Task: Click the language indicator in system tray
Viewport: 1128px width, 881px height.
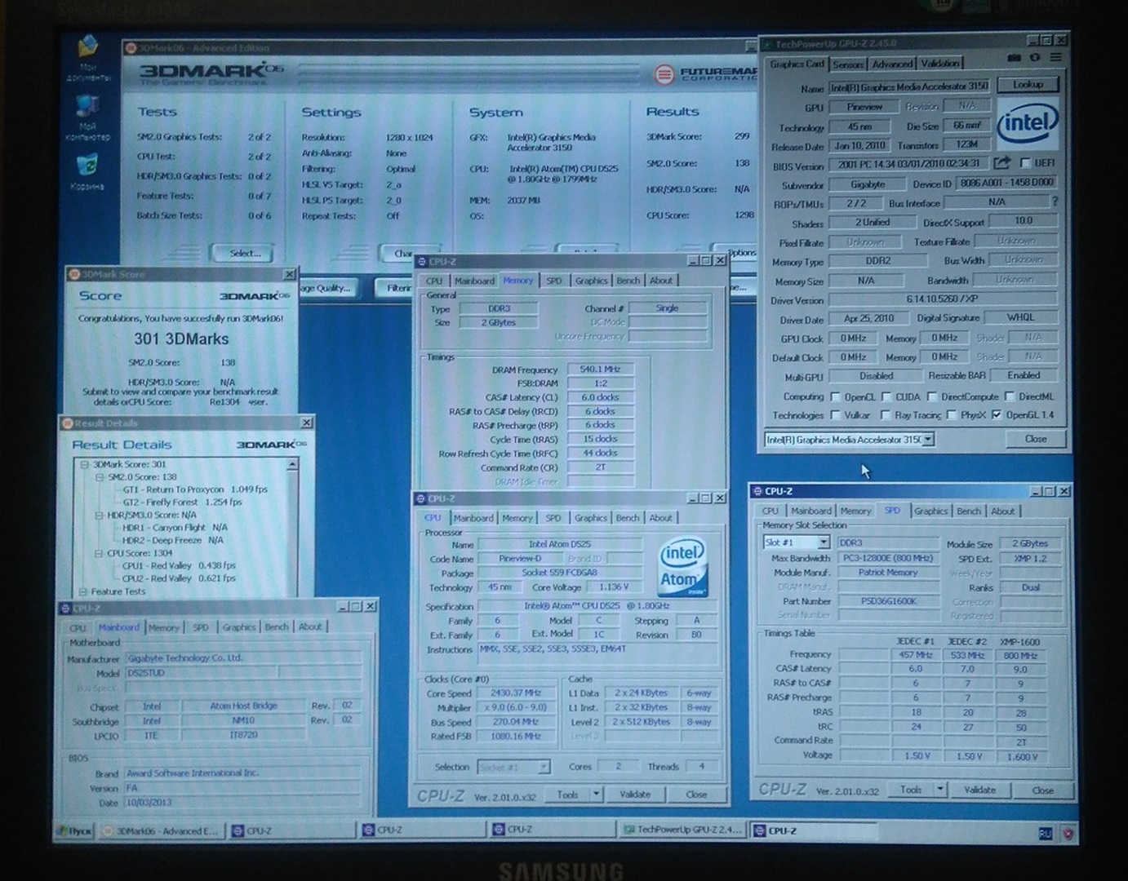Action: point(1044,833)
